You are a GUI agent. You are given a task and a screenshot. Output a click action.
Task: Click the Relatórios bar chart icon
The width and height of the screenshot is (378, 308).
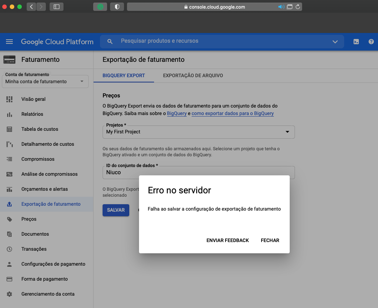(9, 114)
